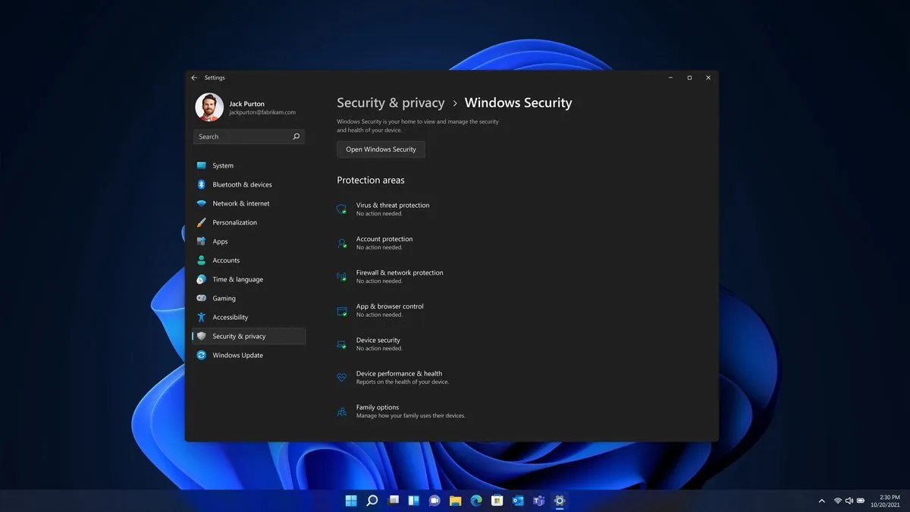Click the App & browser control icon
Viewport: 910px width, 512px height.
tap(341, 310)
